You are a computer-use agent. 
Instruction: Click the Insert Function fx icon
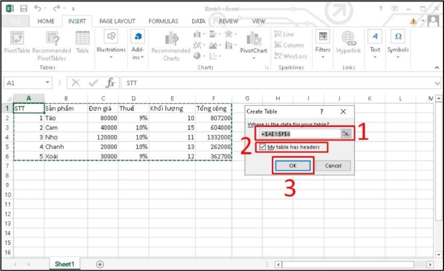(110, 83)
